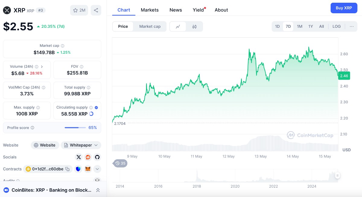This screenshot has width=362, height=197.
Task: Add XRP to watchlist via star button
Action: pos(79,10)
